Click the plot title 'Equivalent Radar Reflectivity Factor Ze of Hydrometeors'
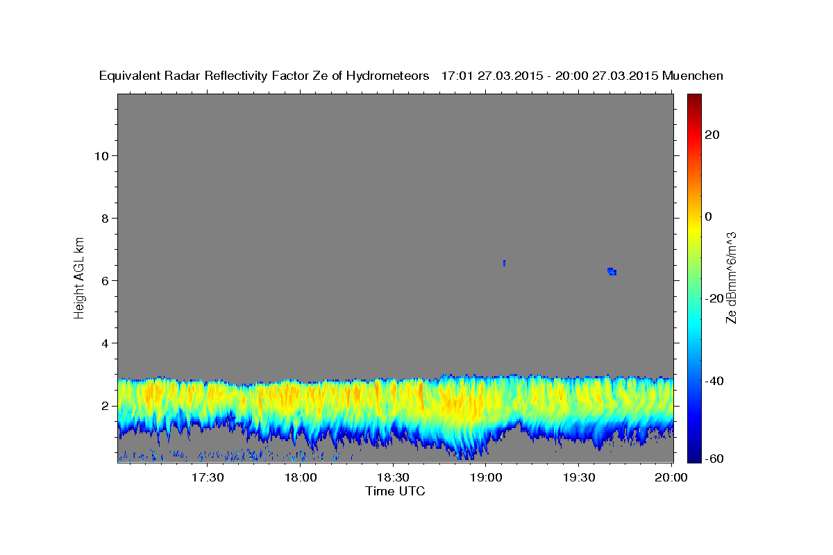Viewport: 833px width, 555px height. [264, 76]
